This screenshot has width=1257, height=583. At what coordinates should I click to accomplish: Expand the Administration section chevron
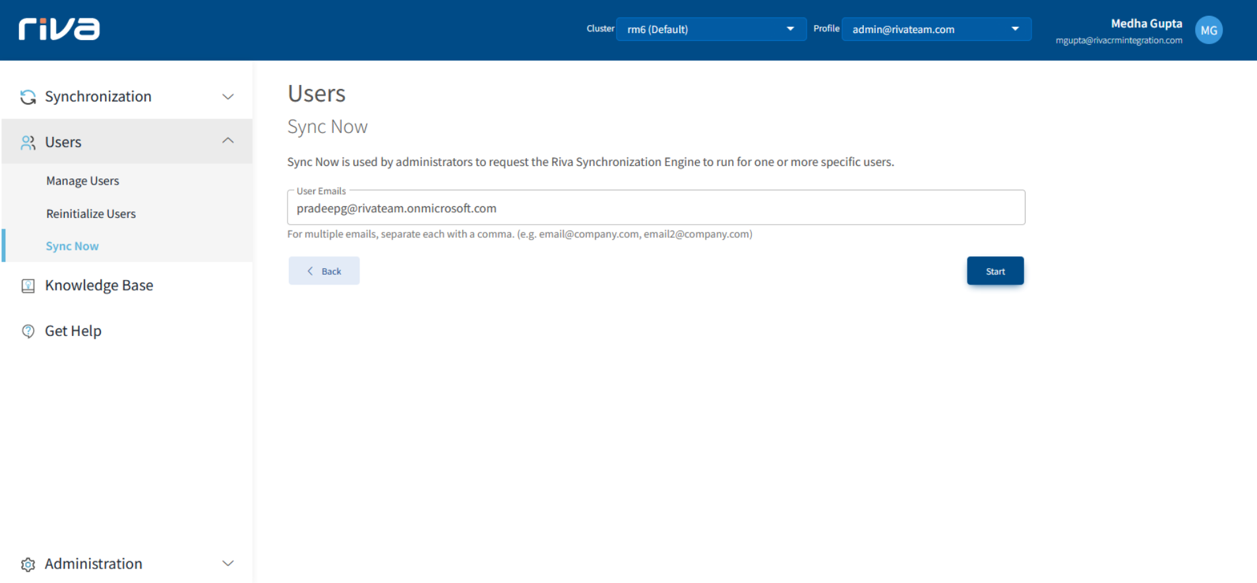228,563
